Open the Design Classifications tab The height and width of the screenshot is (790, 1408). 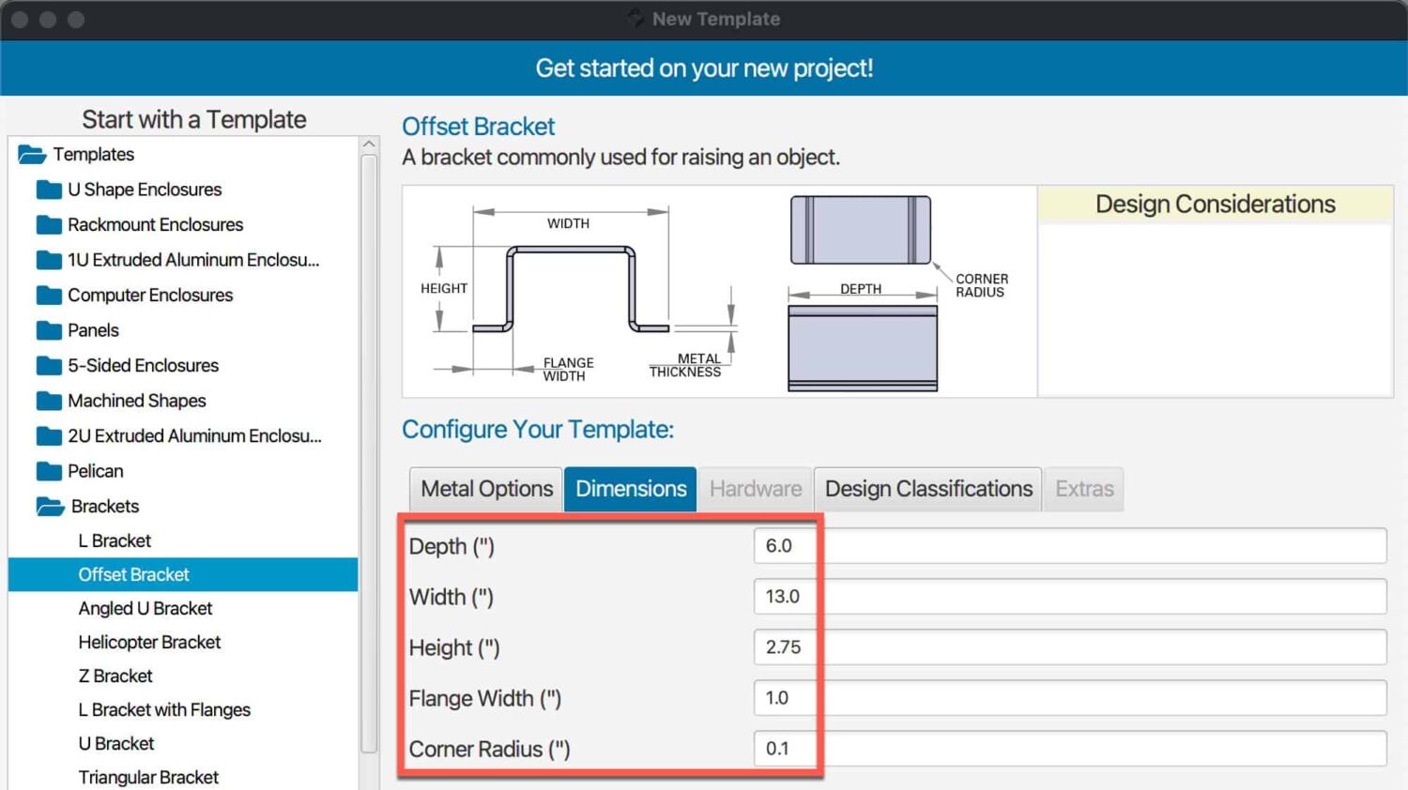pos(927,489)
